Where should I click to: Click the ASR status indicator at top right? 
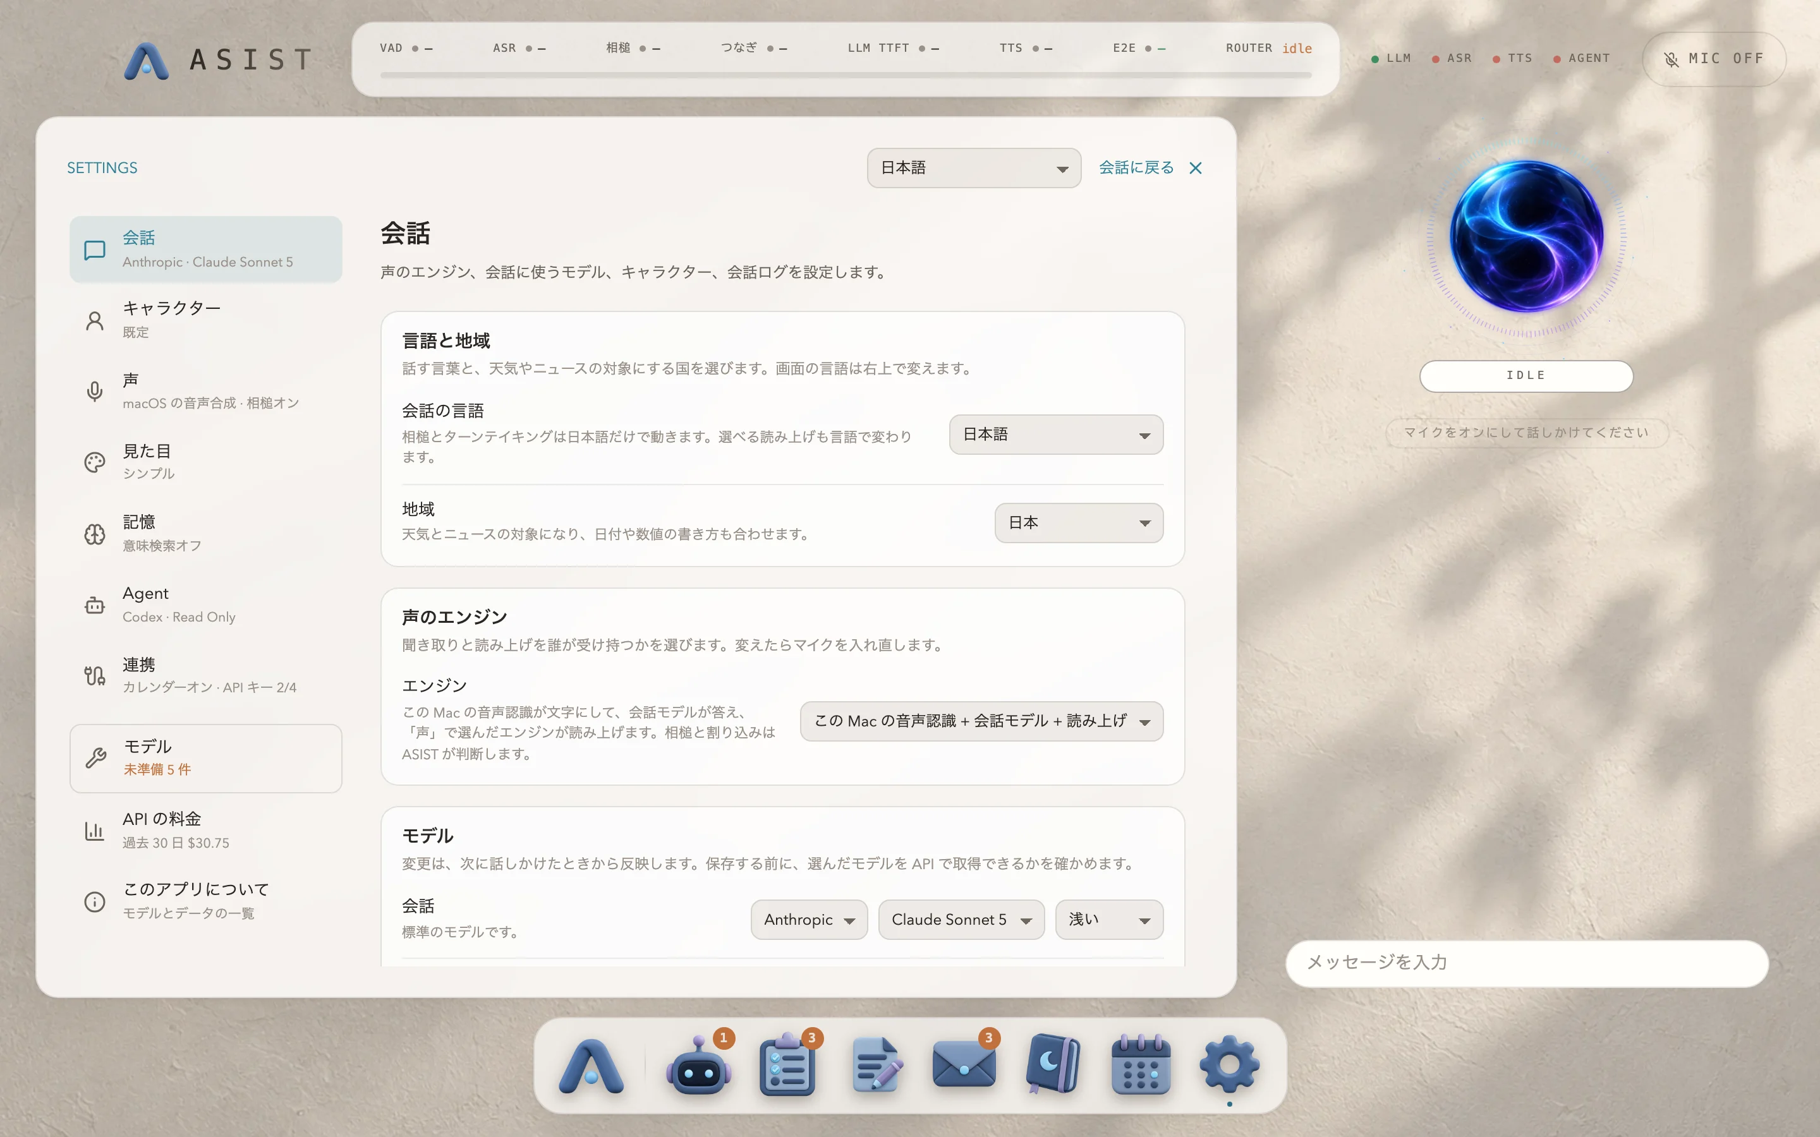coord(1452,59)
